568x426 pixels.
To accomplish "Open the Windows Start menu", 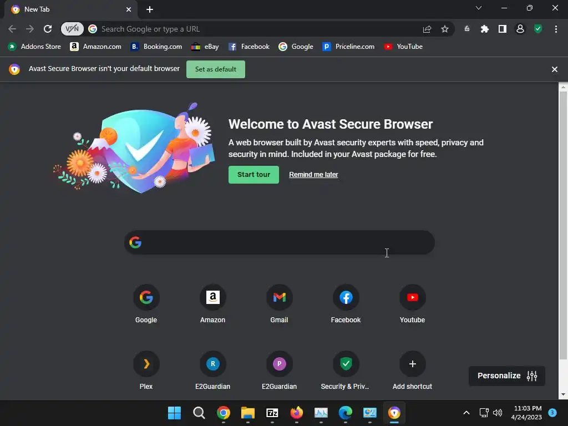I will tap(174, 413).
